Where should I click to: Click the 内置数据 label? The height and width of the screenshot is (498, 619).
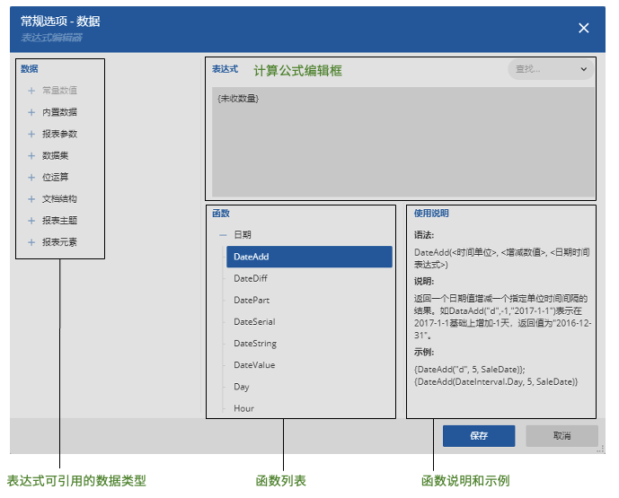point(59,112)
